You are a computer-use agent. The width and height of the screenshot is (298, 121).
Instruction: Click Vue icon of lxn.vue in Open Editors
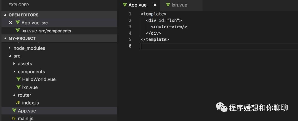[18, 31]
